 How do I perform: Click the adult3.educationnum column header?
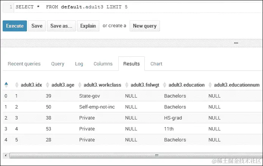237,85
